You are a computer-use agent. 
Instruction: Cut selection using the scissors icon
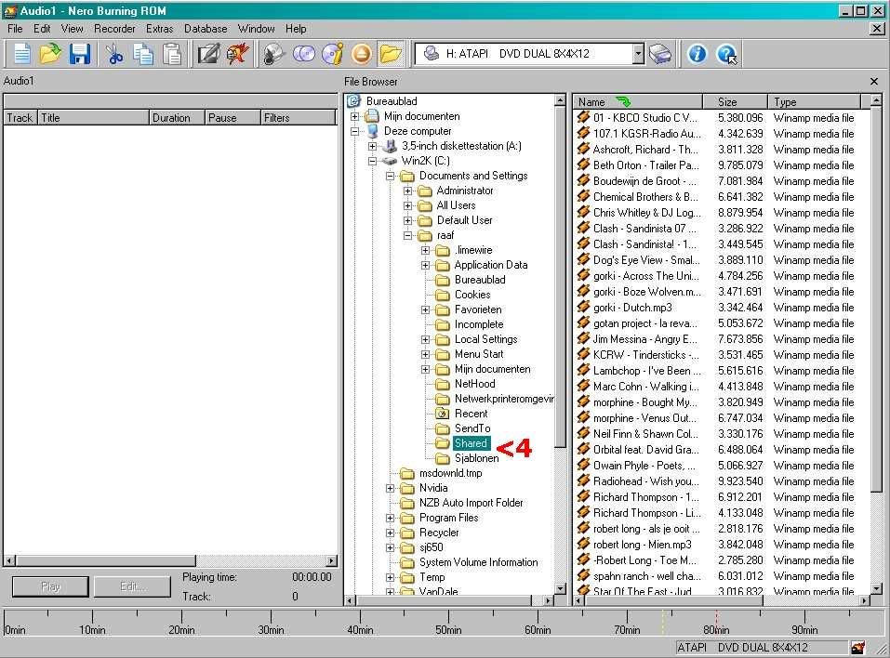click(x=114, y=55)
